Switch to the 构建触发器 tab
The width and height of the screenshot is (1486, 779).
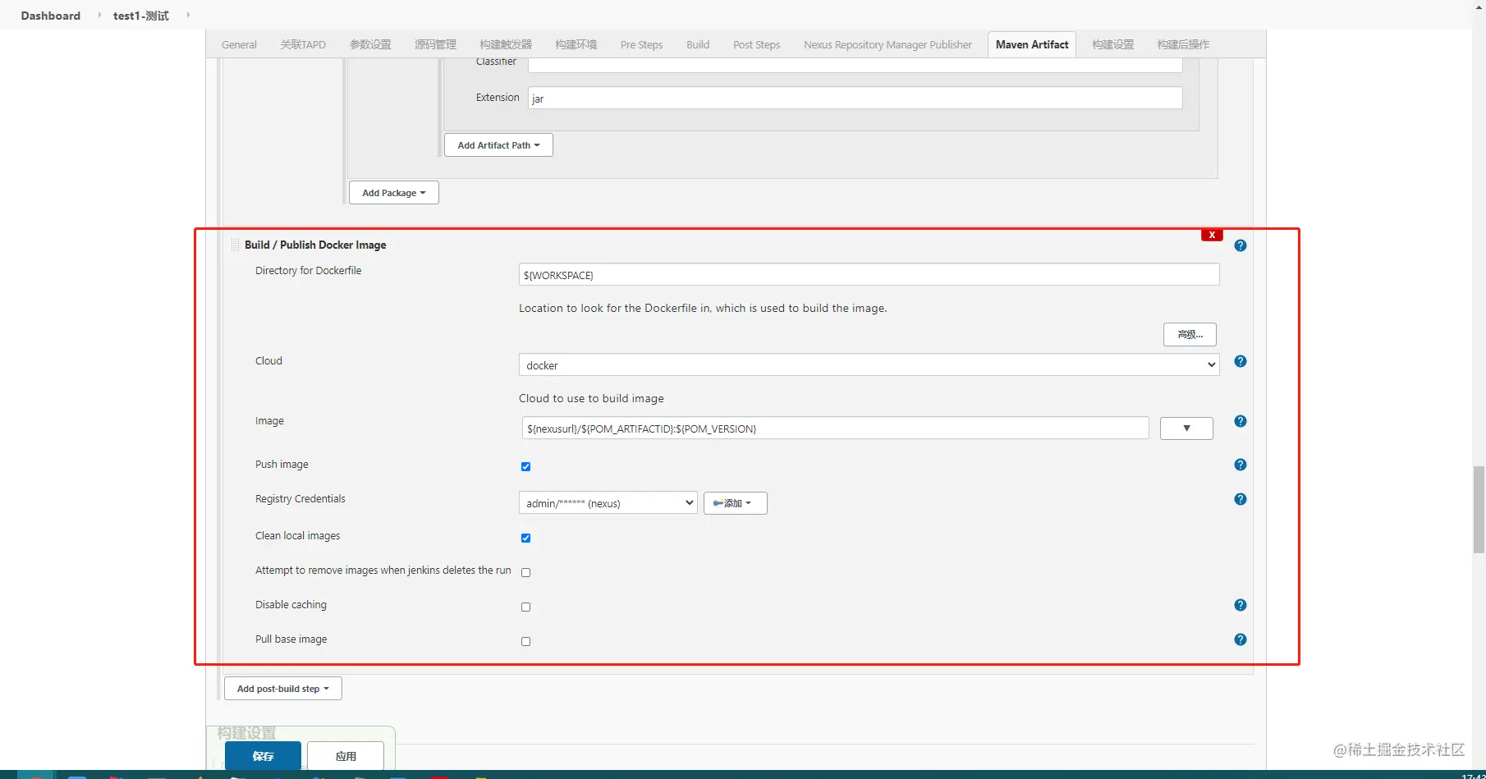[506, 44]
